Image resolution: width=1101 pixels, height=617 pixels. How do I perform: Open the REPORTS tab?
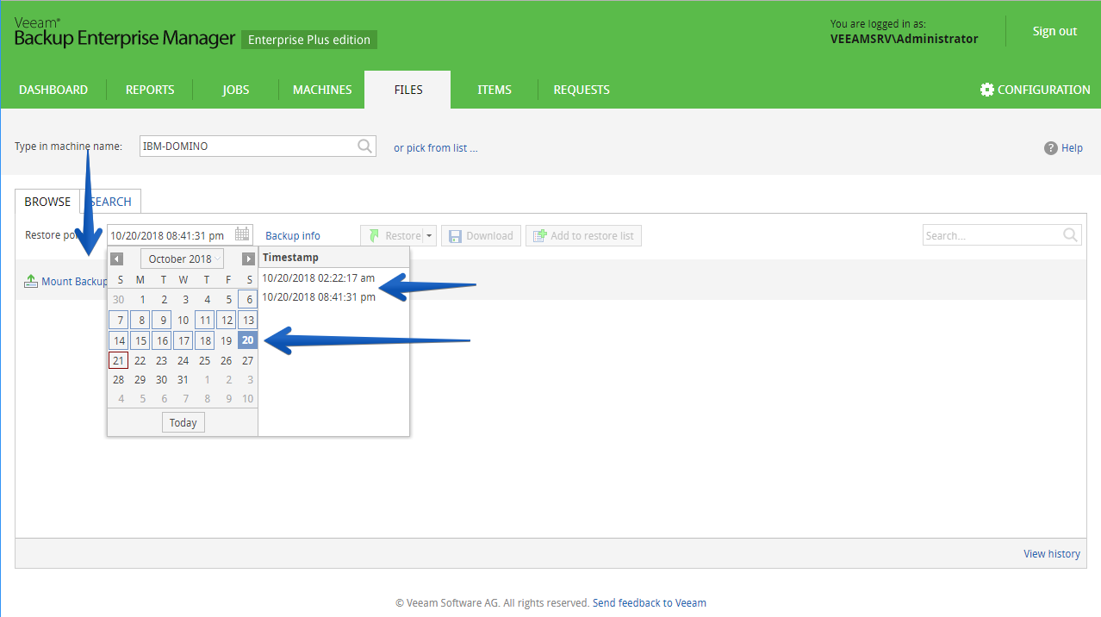click(150, 90)
